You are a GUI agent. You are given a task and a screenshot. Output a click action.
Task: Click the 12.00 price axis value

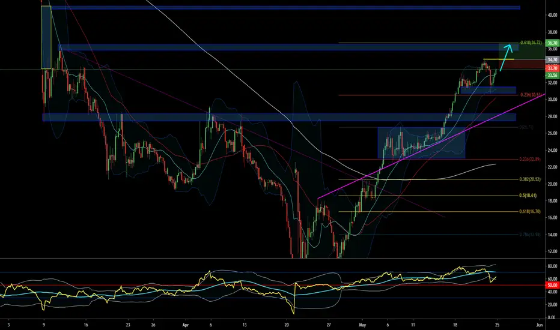[552, 251]
